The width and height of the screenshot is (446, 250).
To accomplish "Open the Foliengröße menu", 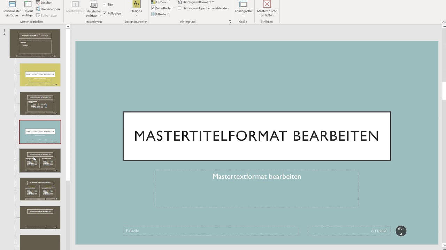I will pos(243,9).
